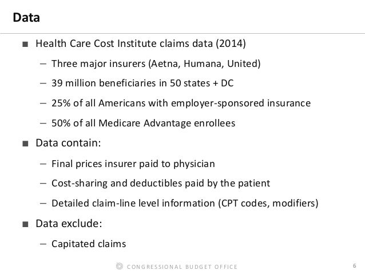Click the dash before 'Three major insurers'
Image resolution: width=365 pixels, height=274 pixels.
(x=43, y=63)
